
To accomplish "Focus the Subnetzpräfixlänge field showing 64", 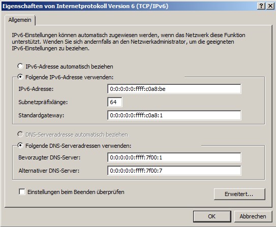I will (114, 102).
